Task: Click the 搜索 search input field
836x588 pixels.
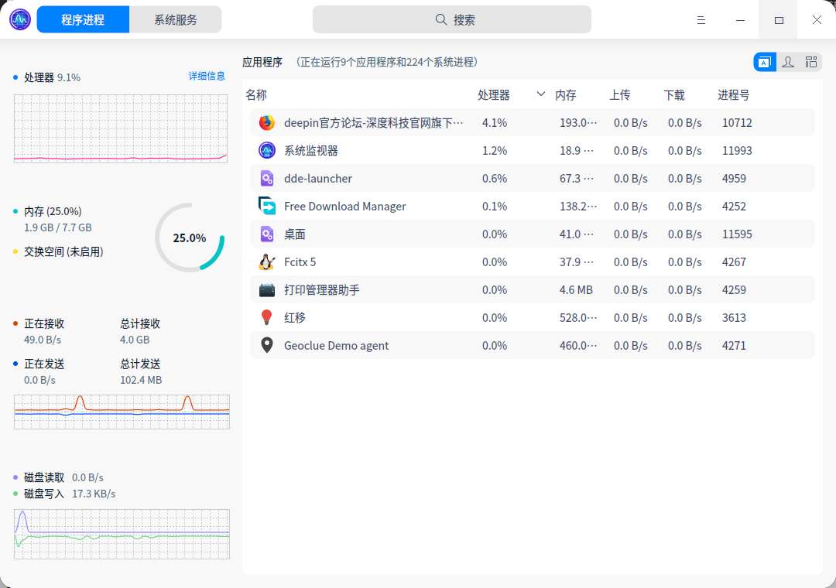Action: point(453,19)
